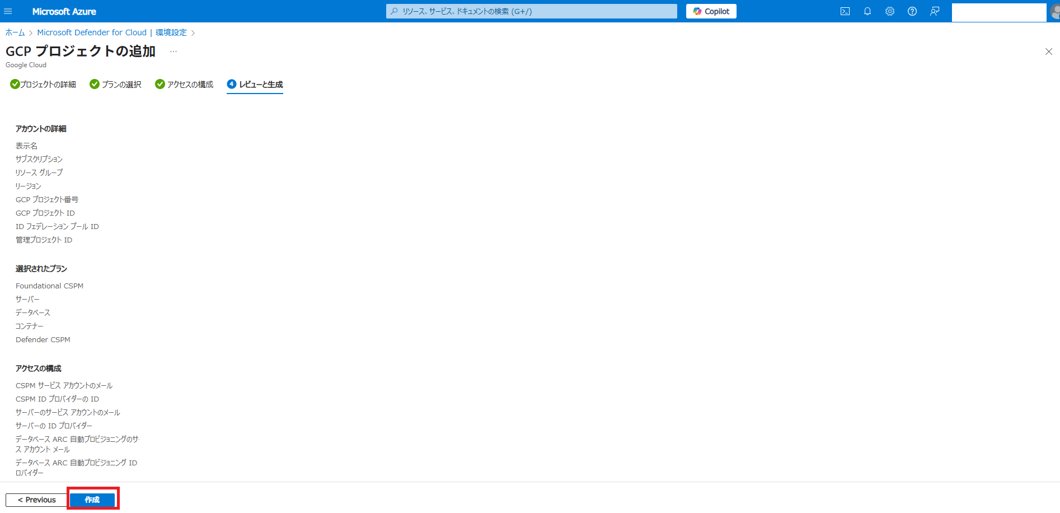Click the 管理プロジェクト ID label
The width and height of the screenshot is (1060, 513).
pyautogui.click(x=44, y=240)
